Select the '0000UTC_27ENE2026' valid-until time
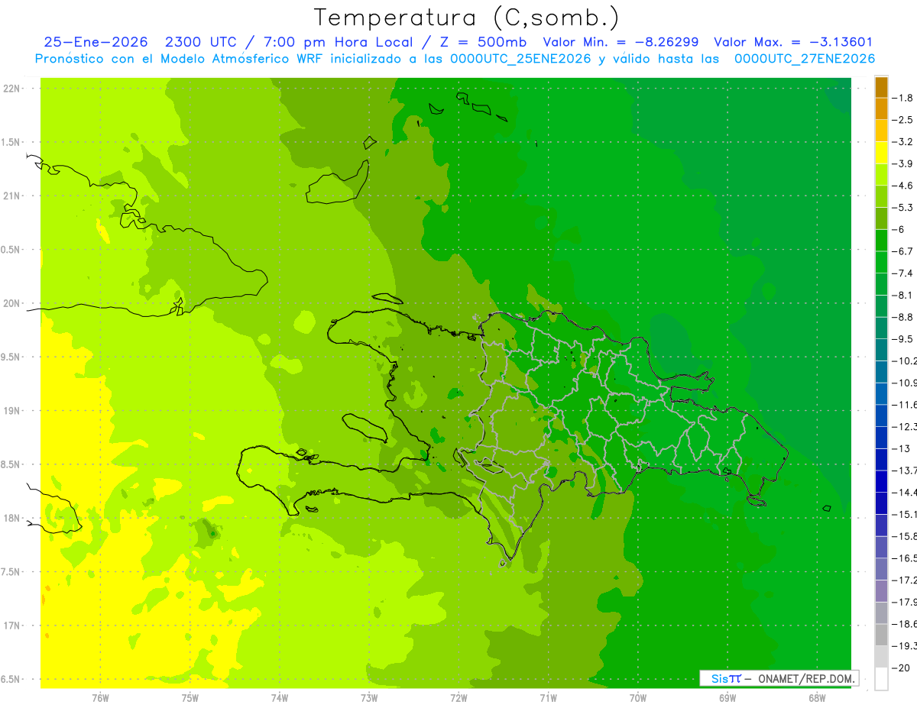 click(805, 59)
